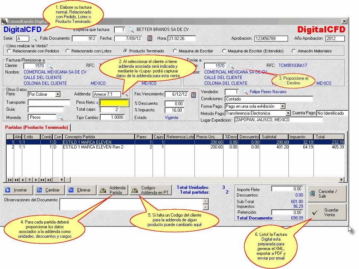Image resolution: width=359 pixels, height=269 pixels.
Task: Click the Precio Uni. column header
Action: (x=209, y=137)
